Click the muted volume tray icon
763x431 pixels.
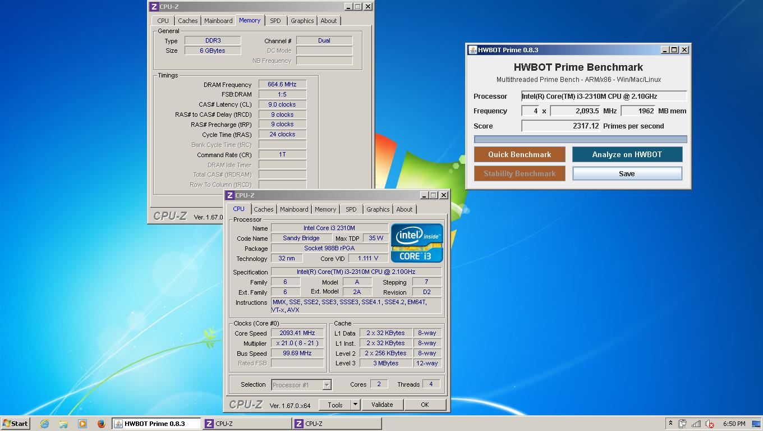(x=710, y=424)
